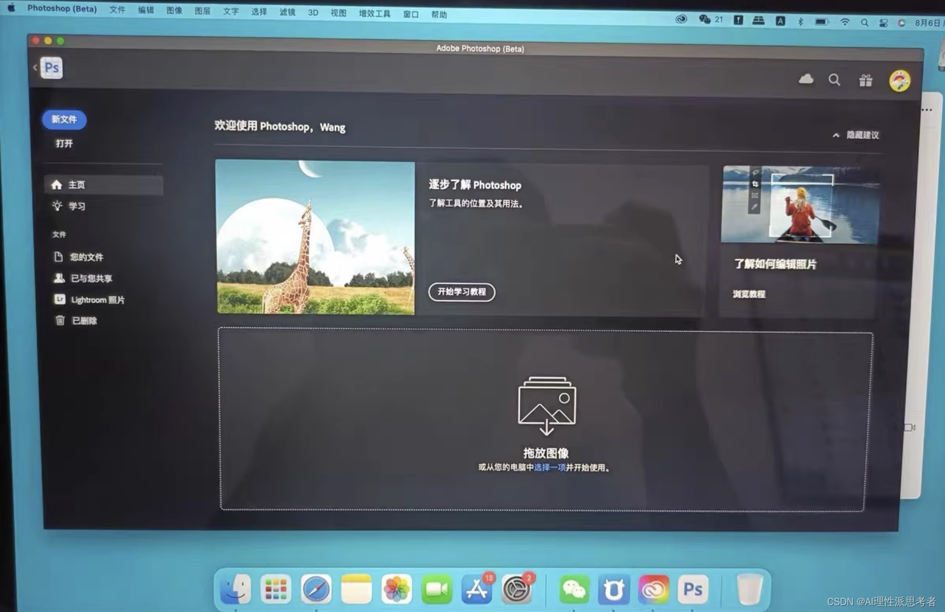This screenshot has height=612, width=945.
Task: Click the kayak photo editing thumbnail
Action: coord(800,205)
